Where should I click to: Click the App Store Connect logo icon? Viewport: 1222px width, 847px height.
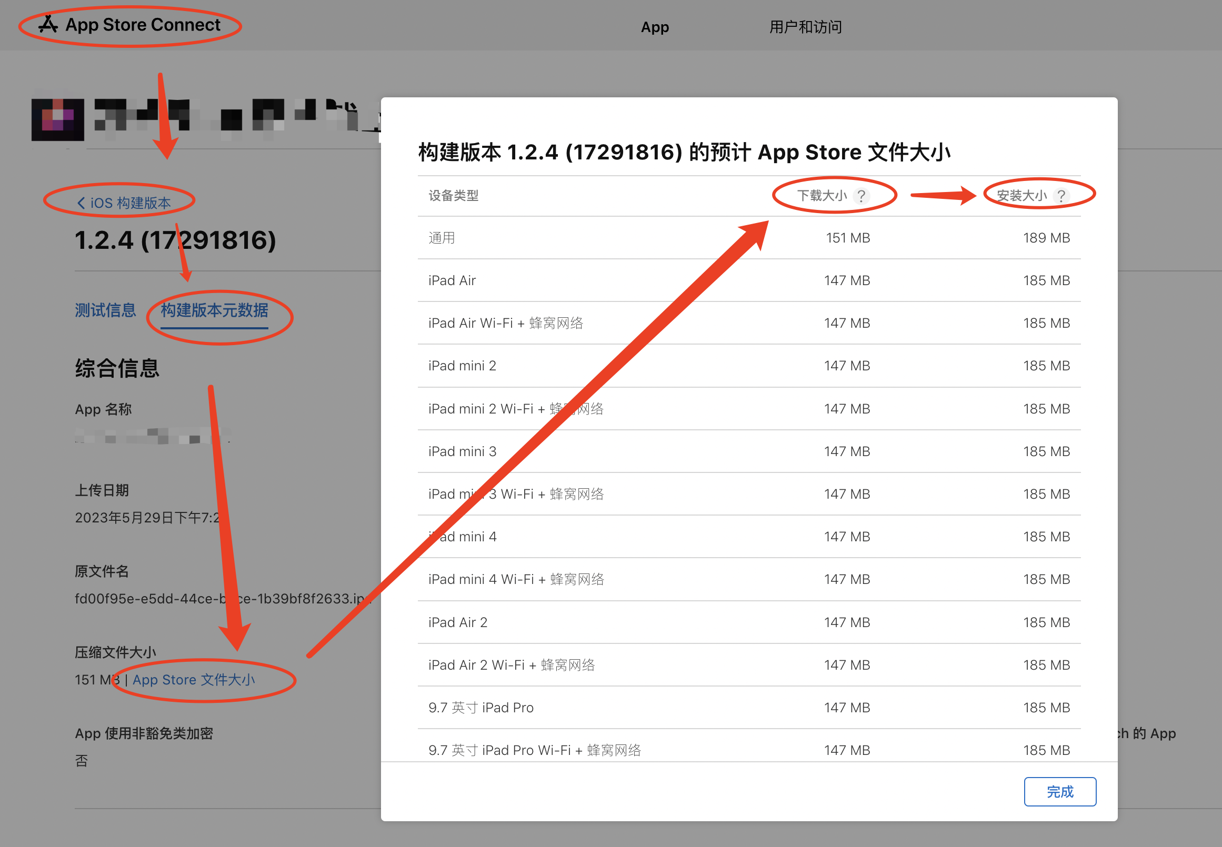pyautogui.click(x=48, y=24)
